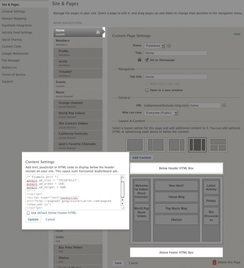Image resolution: width=244 pixels, height=268 pixels.
Task: Select the Profile sub-page
Action: (x=78, y=53)
